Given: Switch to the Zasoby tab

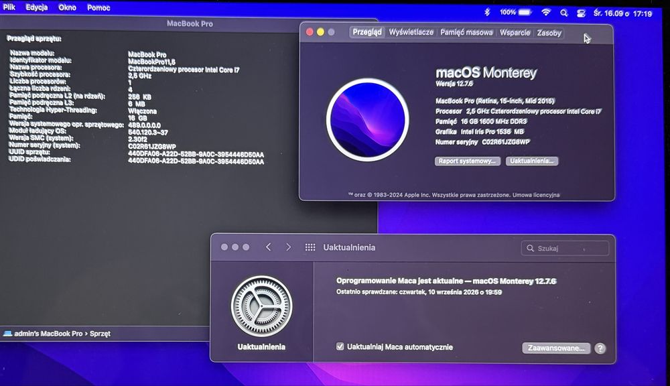Looking at the screenshot, I should pyautogui.click(x=549, y=33).
